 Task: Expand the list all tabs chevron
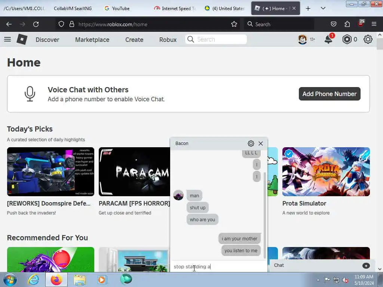(x=323, y=8)
